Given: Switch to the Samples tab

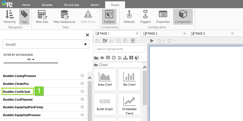Looking at the screenshot, I should (x=47, y=5).
